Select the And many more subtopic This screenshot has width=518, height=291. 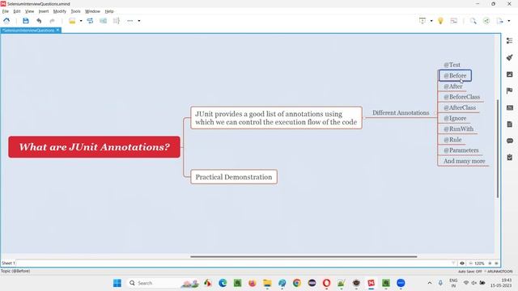(x=464, y=161)
